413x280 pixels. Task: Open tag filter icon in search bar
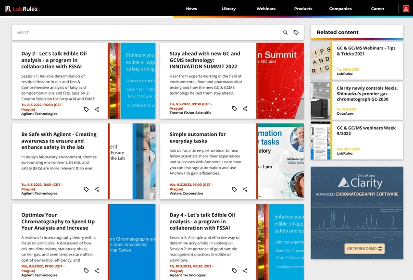pos(296,32)
